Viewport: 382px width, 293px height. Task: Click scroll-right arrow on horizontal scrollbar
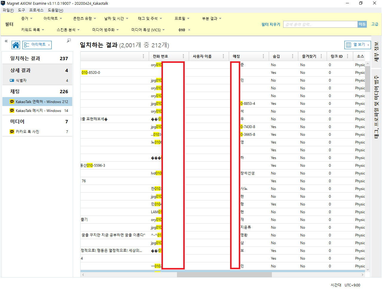point(363,275)
